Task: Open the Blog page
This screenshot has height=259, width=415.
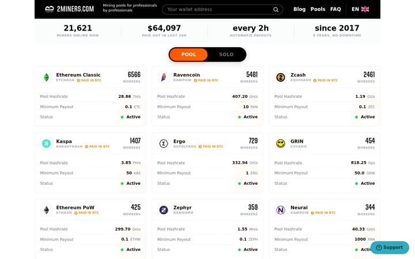Action: tap(299, 9)
